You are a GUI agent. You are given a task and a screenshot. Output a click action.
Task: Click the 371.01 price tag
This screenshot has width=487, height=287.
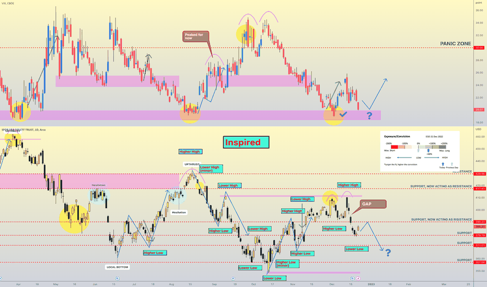479,245
